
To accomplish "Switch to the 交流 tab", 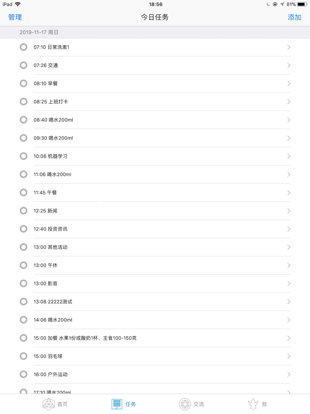I will 192,404.
